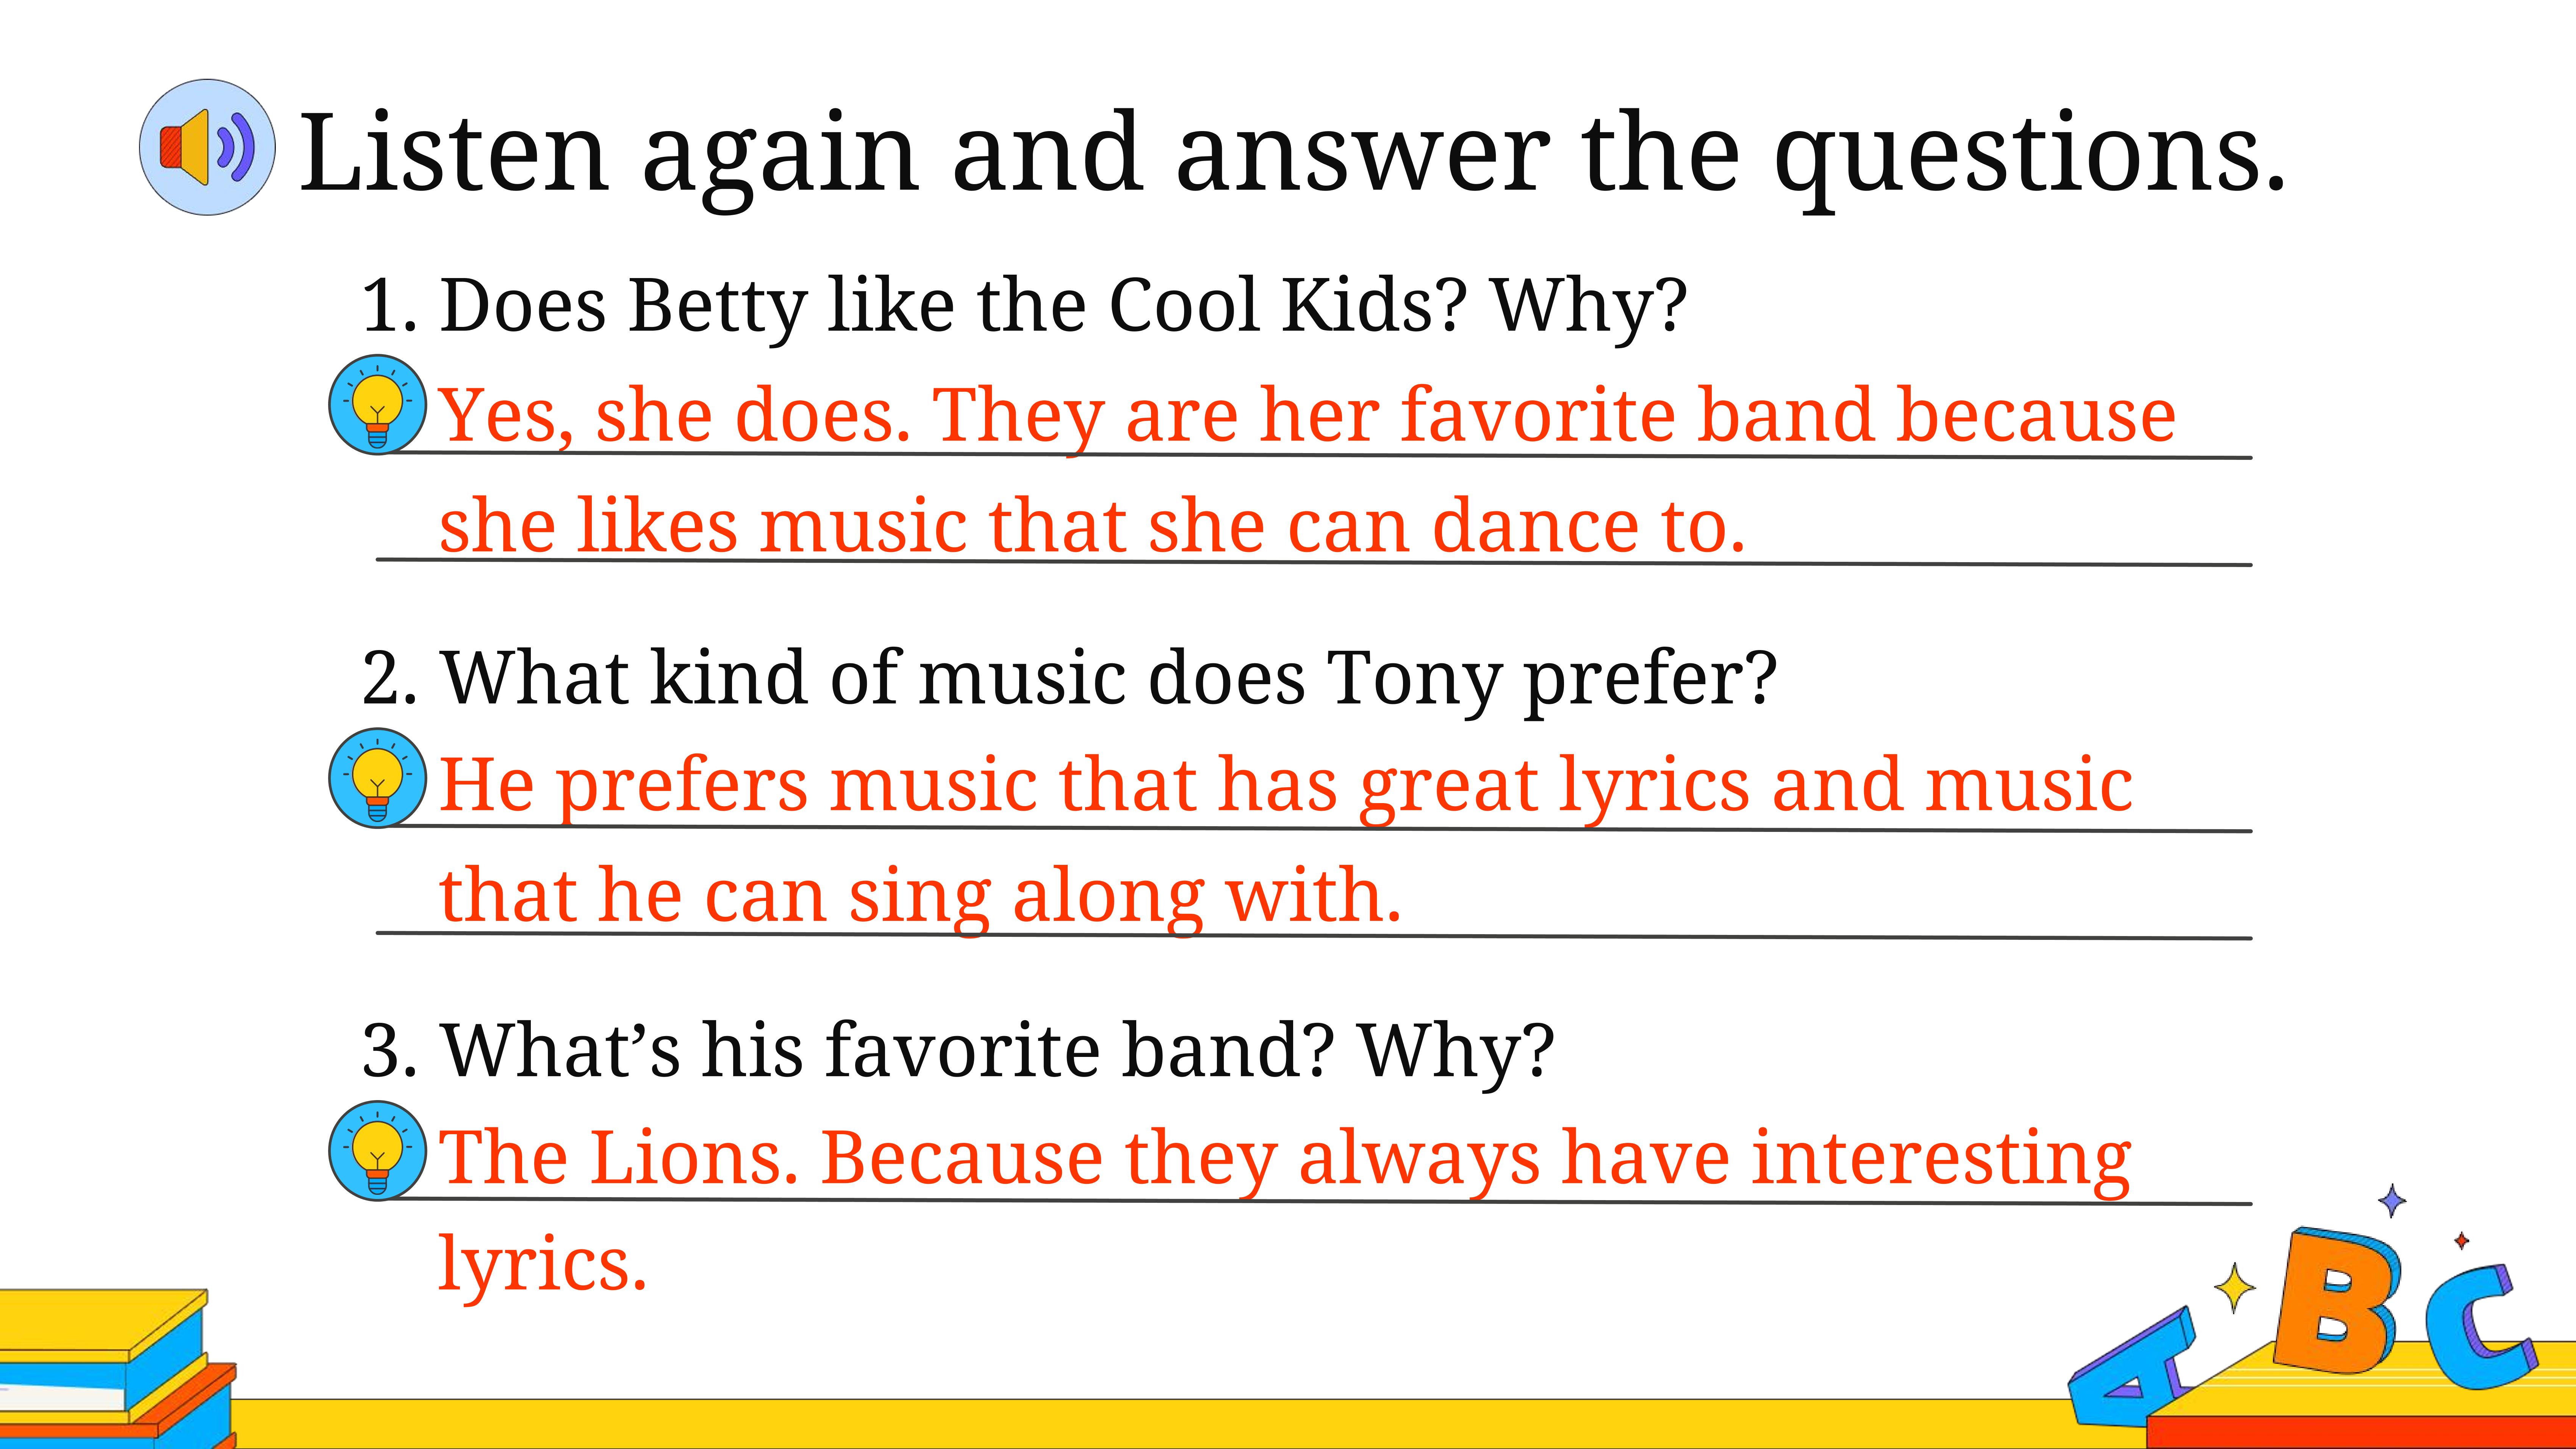The image size is (2576, 1449).
Task: Click the red word 'lyrics.' on the last line
Action: tap(543, 1265)
